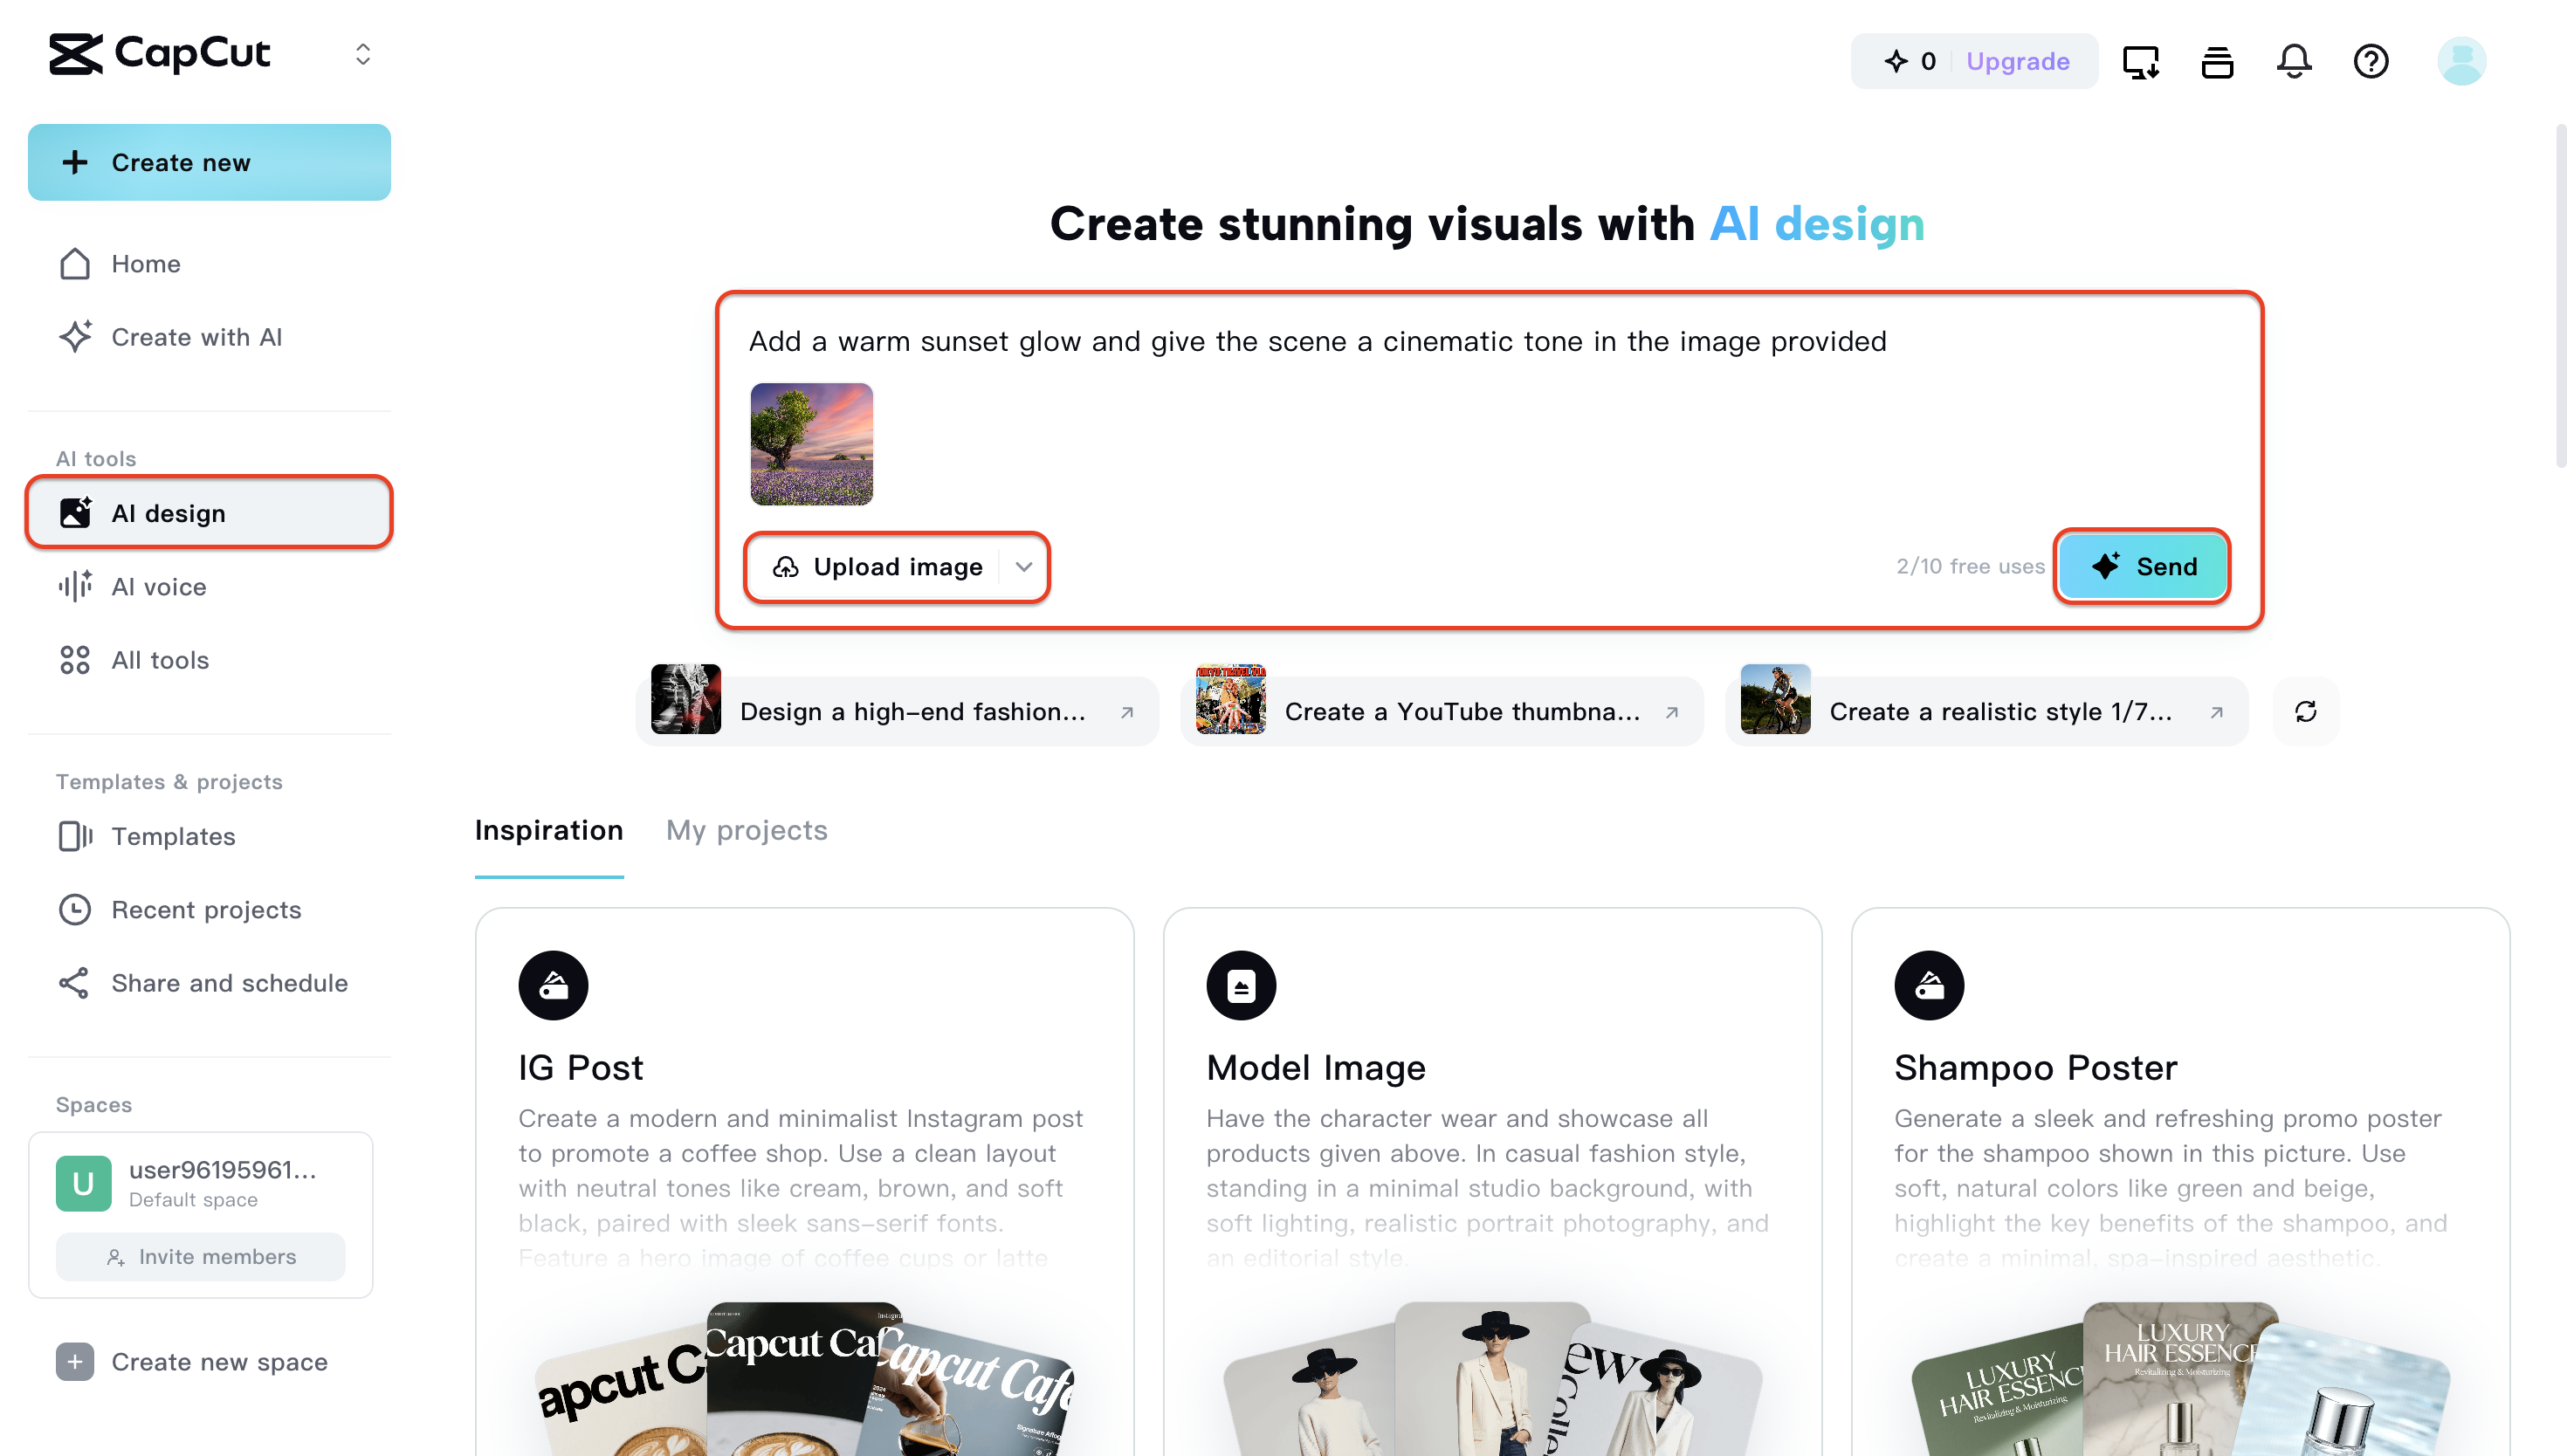
Task: Click the 2/10 free uses text
Action: [1970, 567]
